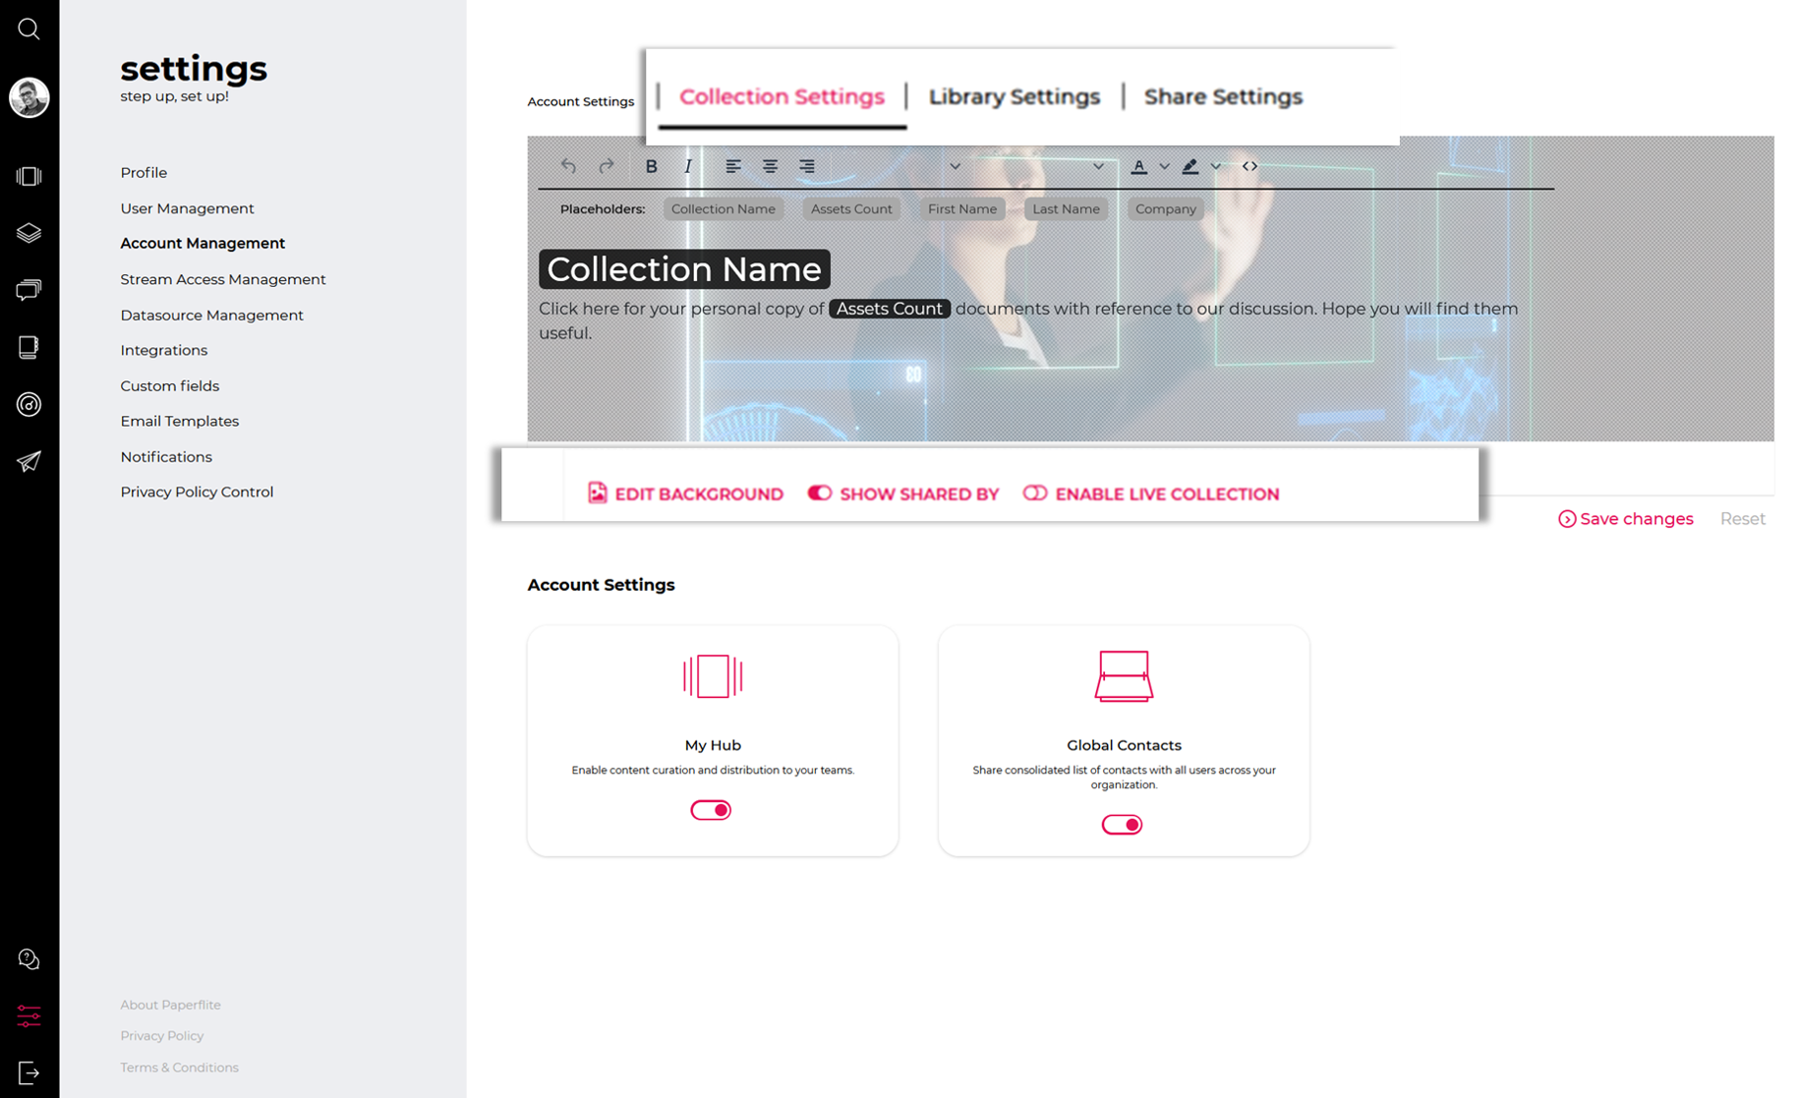Insert the Company placeholder

coord(1166,208)
